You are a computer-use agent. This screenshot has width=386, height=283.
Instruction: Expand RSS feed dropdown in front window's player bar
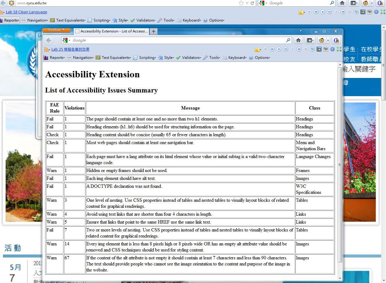coord(260,50)
